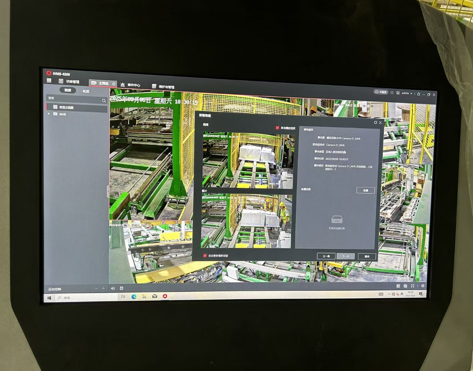Open the admin user dropdown
The height and width of the screenshot is (371, 473).
tap(407, 93)
